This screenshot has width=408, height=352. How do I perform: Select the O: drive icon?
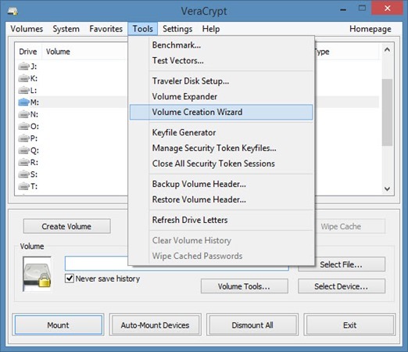[23, 126]
